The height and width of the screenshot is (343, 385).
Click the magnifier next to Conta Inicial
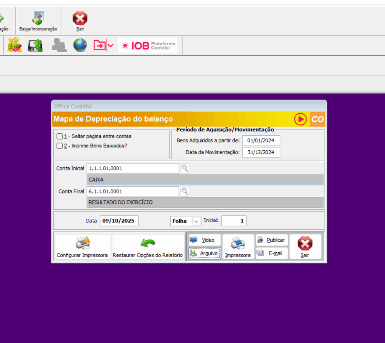185,168
